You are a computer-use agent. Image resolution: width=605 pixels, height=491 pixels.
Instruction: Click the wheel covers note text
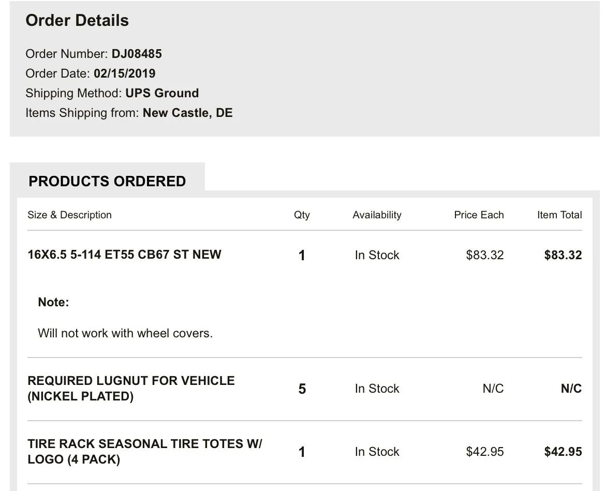tap(125, 333)
